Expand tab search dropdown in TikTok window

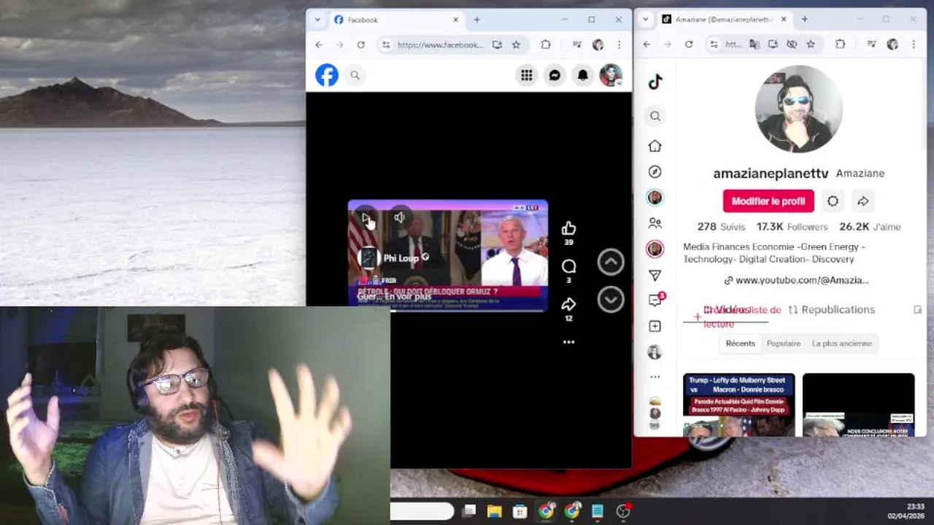pyautogui.click(x=644, y=20)
